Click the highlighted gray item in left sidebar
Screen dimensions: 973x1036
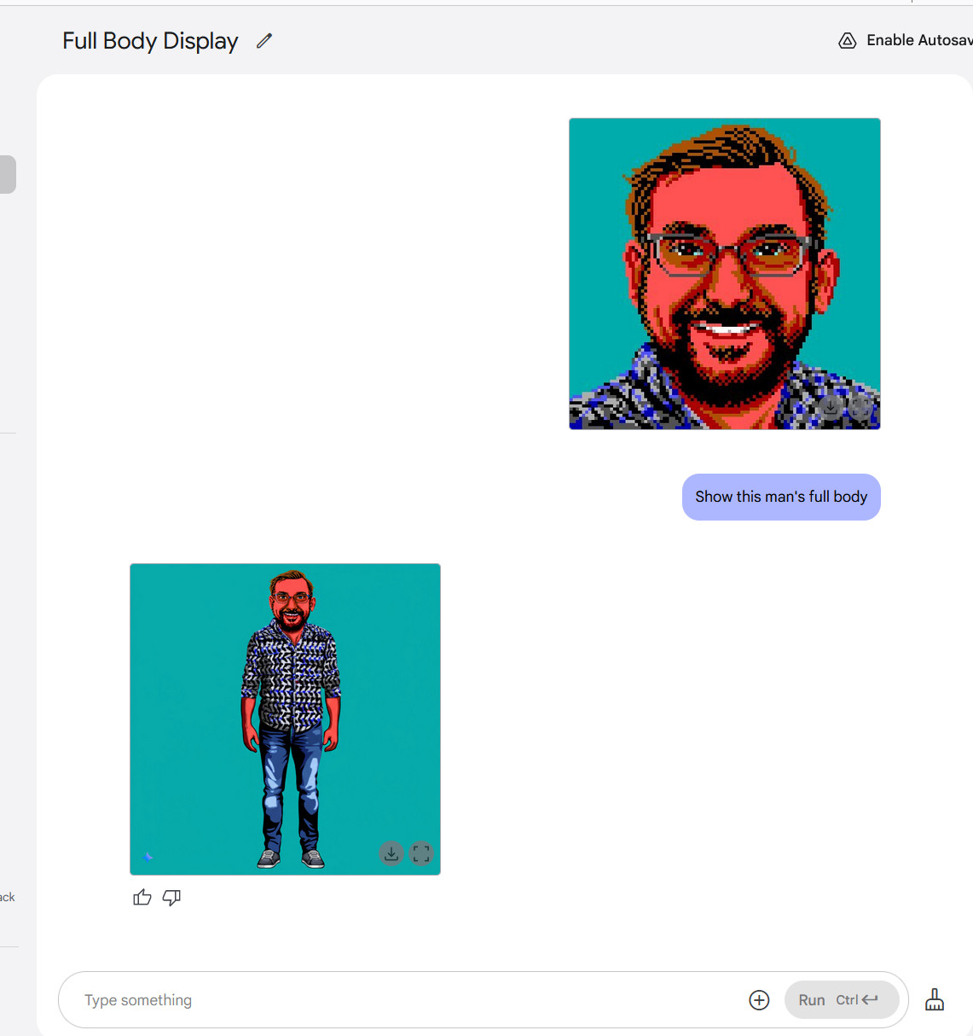(8, 175)
